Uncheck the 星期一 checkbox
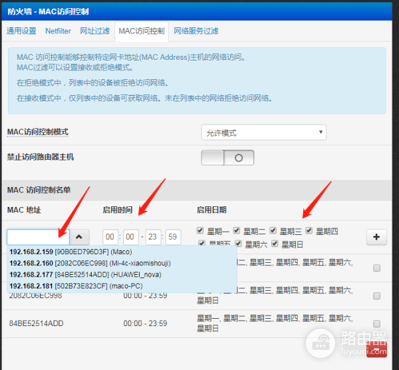399x370 pixels. pos(201,231)
